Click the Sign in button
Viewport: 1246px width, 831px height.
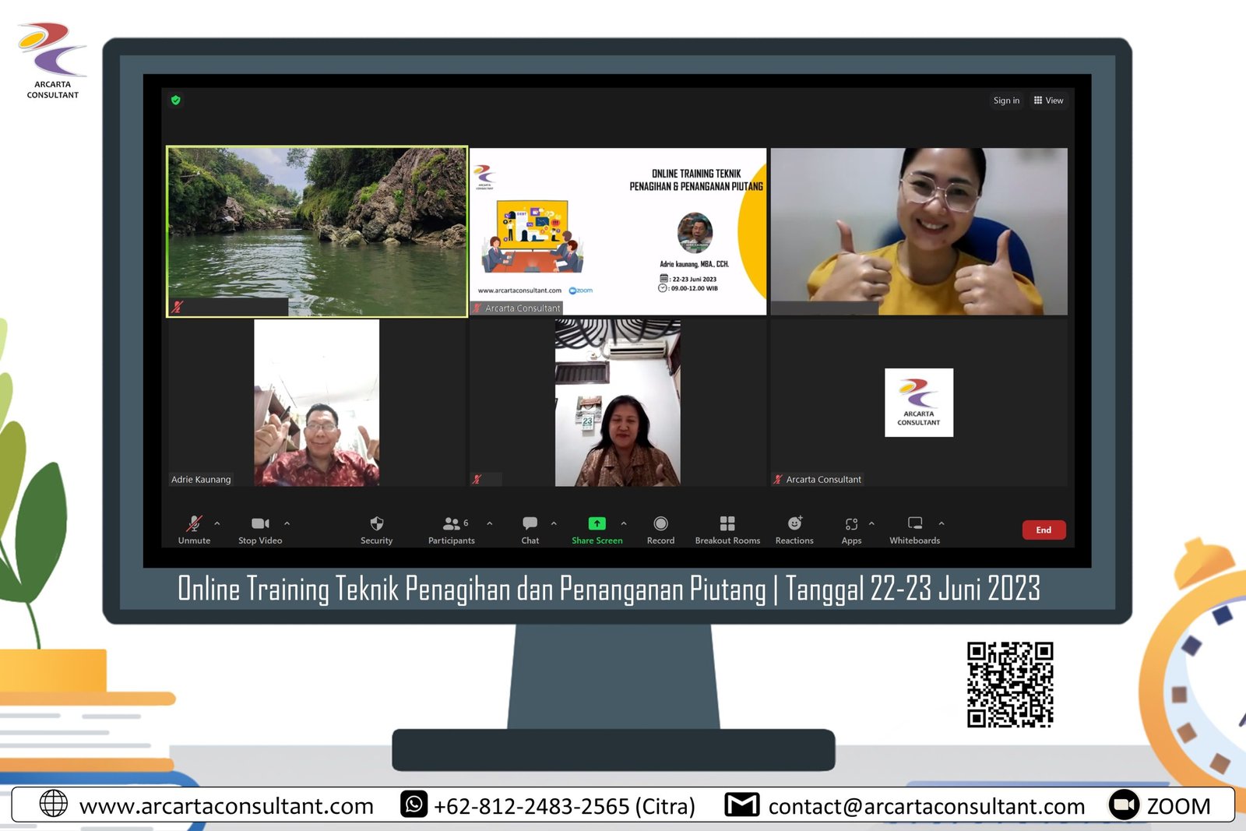pyautogui.click(x=1006, y=100)
